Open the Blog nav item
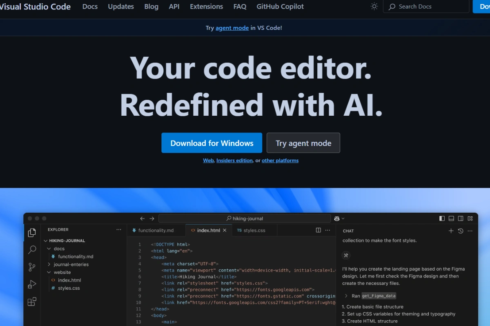Screen dimensions: 490x326 [x=151, y=7]
